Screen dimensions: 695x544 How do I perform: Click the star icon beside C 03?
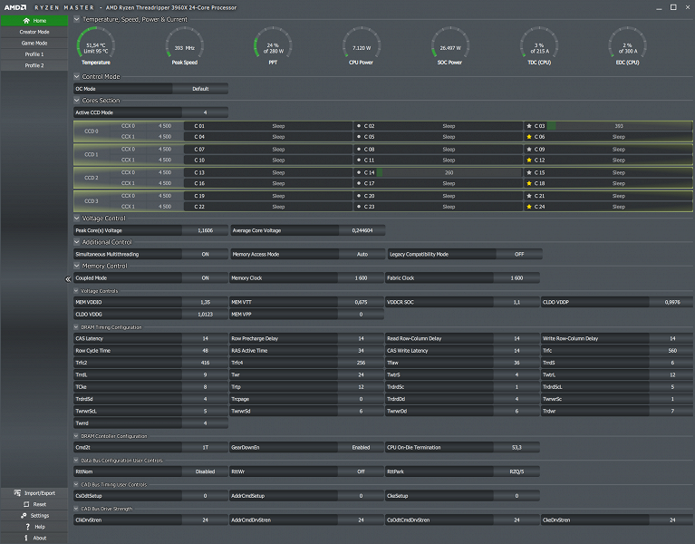tap(529, 126)
